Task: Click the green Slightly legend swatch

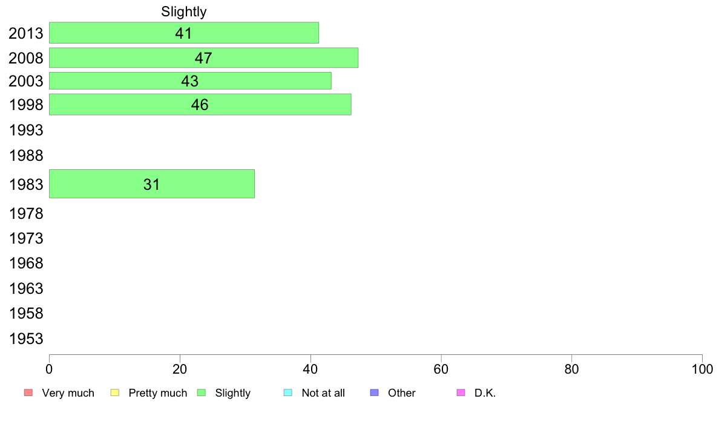Action: coord(202,393)
